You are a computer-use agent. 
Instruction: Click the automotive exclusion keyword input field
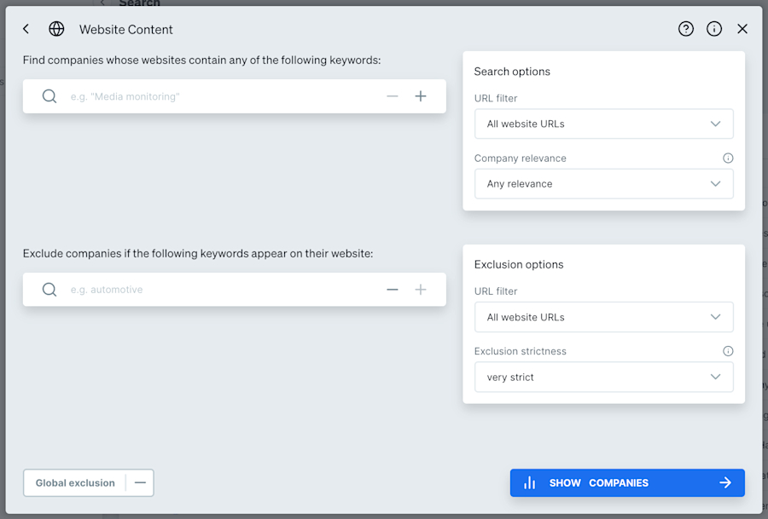point(213,289)
